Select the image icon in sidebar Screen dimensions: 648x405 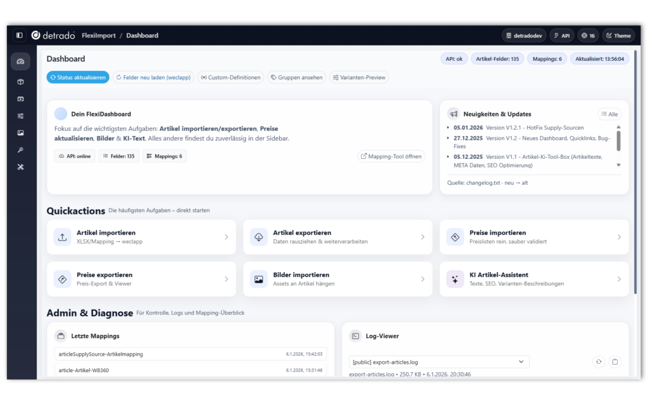pyautogui.click(x=20, y=133)
